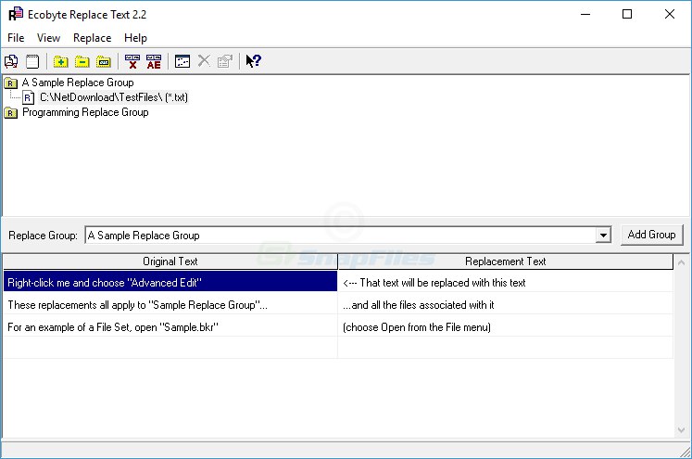
Task: Click the A Sample Replace Group folder icon
Action: [x=10, y=83]
